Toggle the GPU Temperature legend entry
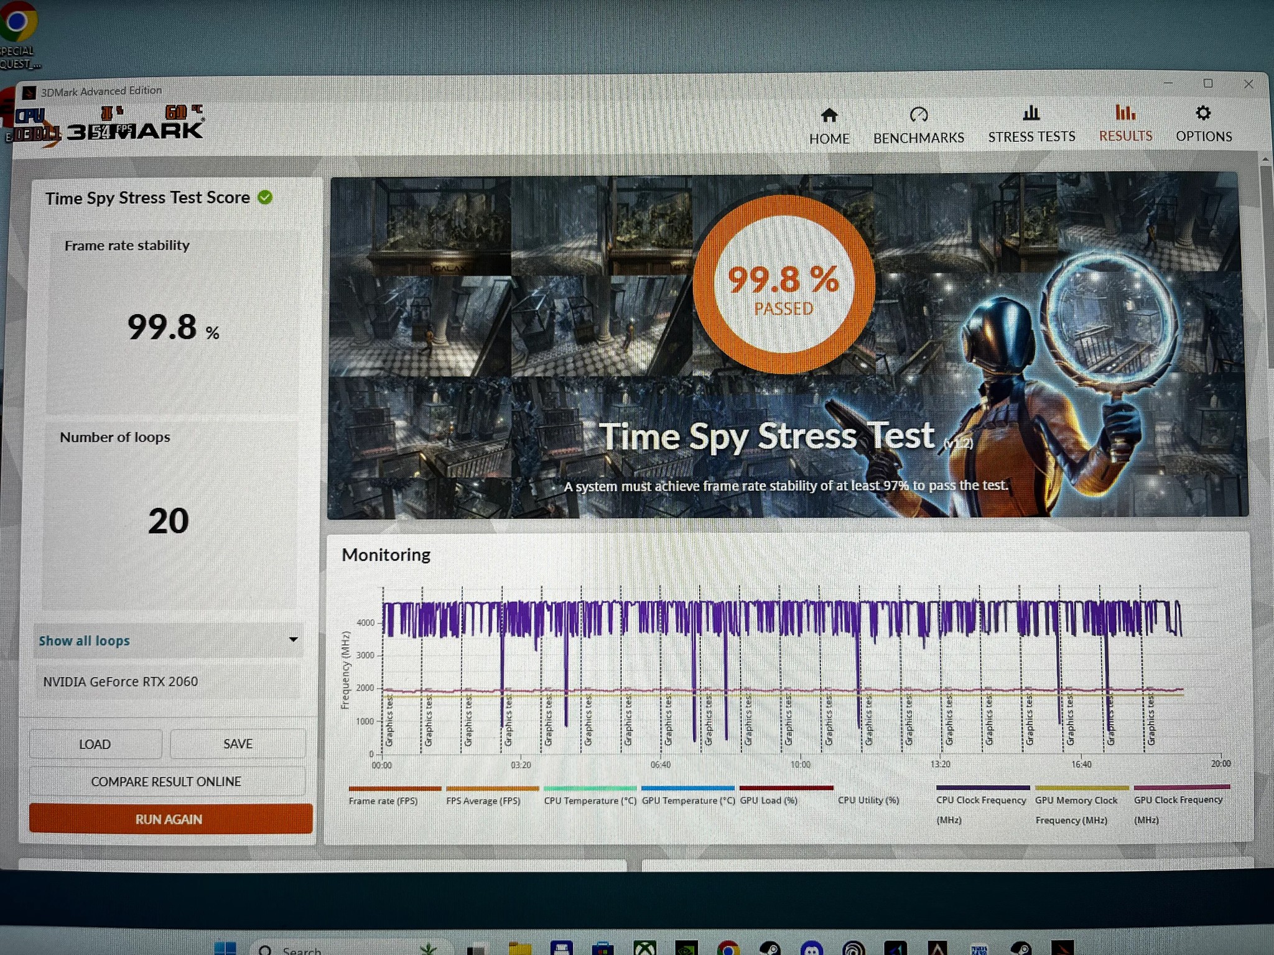1274x955 pixels. 688,795
